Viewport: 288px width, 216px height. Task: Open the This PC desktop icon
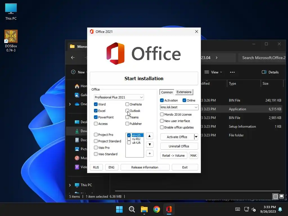click(11, 12)
